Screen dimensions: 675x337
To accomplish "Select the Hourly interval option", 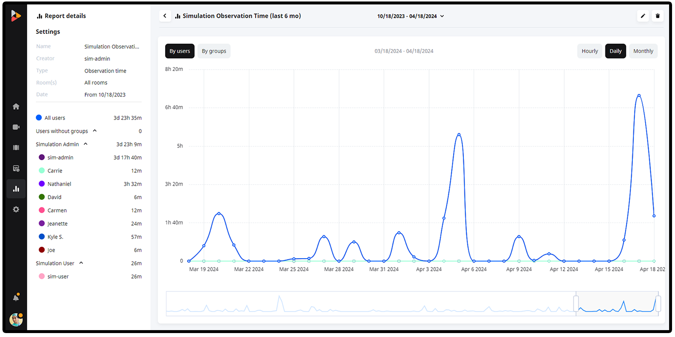I will 590,51.
